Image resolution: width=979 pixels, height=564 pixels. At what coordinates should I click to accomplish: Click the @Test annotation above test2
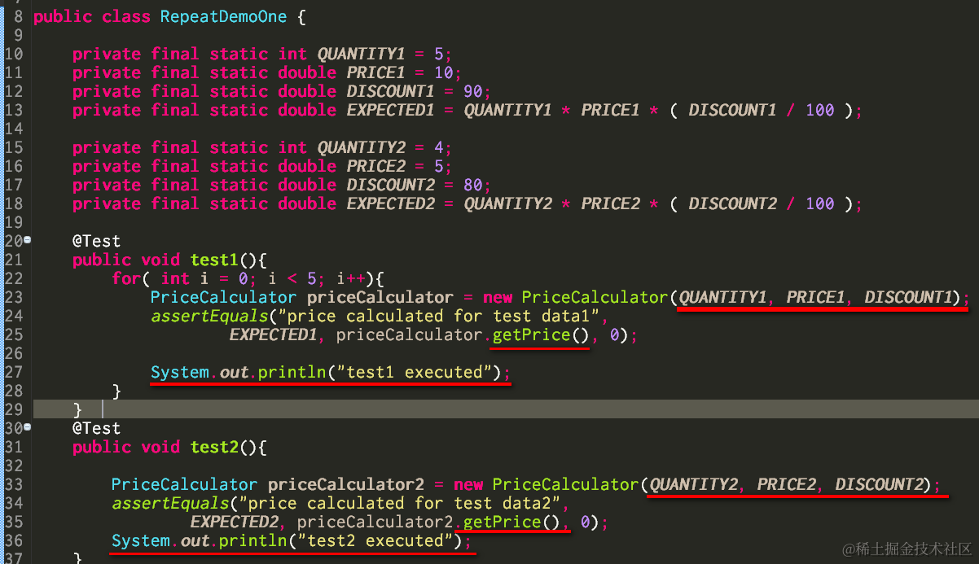tap(96, 428)
